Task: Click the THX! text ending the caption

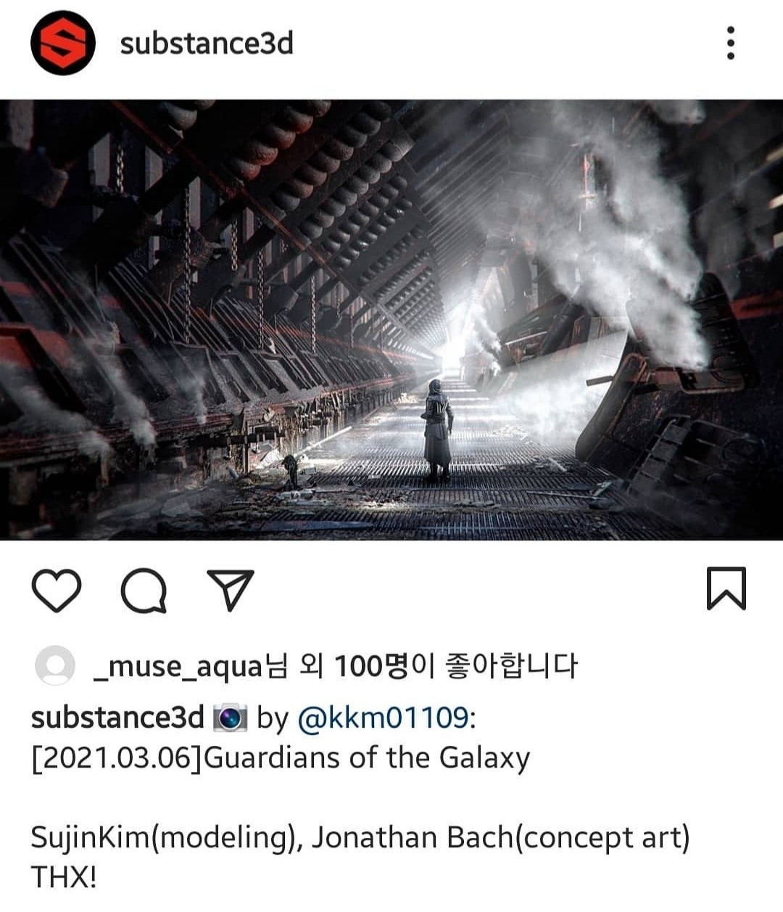Action: point(64,877)
